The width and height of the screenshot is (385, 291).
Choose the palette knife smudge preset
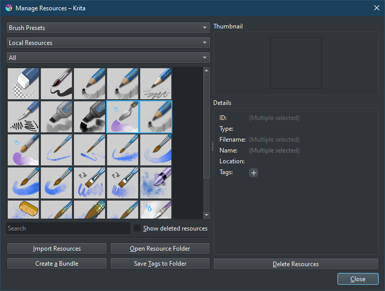click(123, 116)
